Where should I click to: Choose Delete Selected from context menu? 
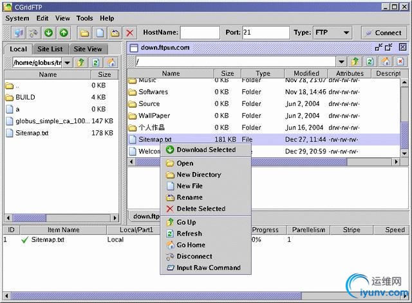coord(206,209)
